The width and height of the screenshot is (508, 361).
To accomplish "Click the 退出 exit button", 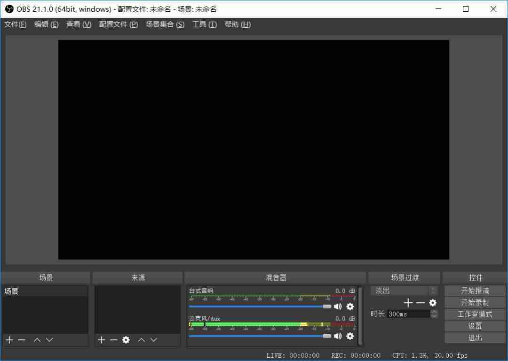I will (x=475, y=337).
